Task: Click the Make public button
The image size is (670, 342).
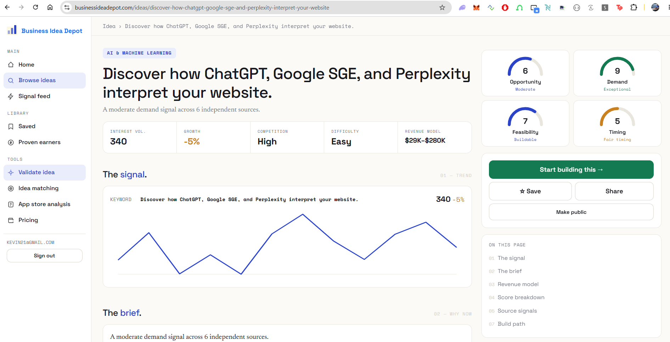Action: [x=571, y=212]
